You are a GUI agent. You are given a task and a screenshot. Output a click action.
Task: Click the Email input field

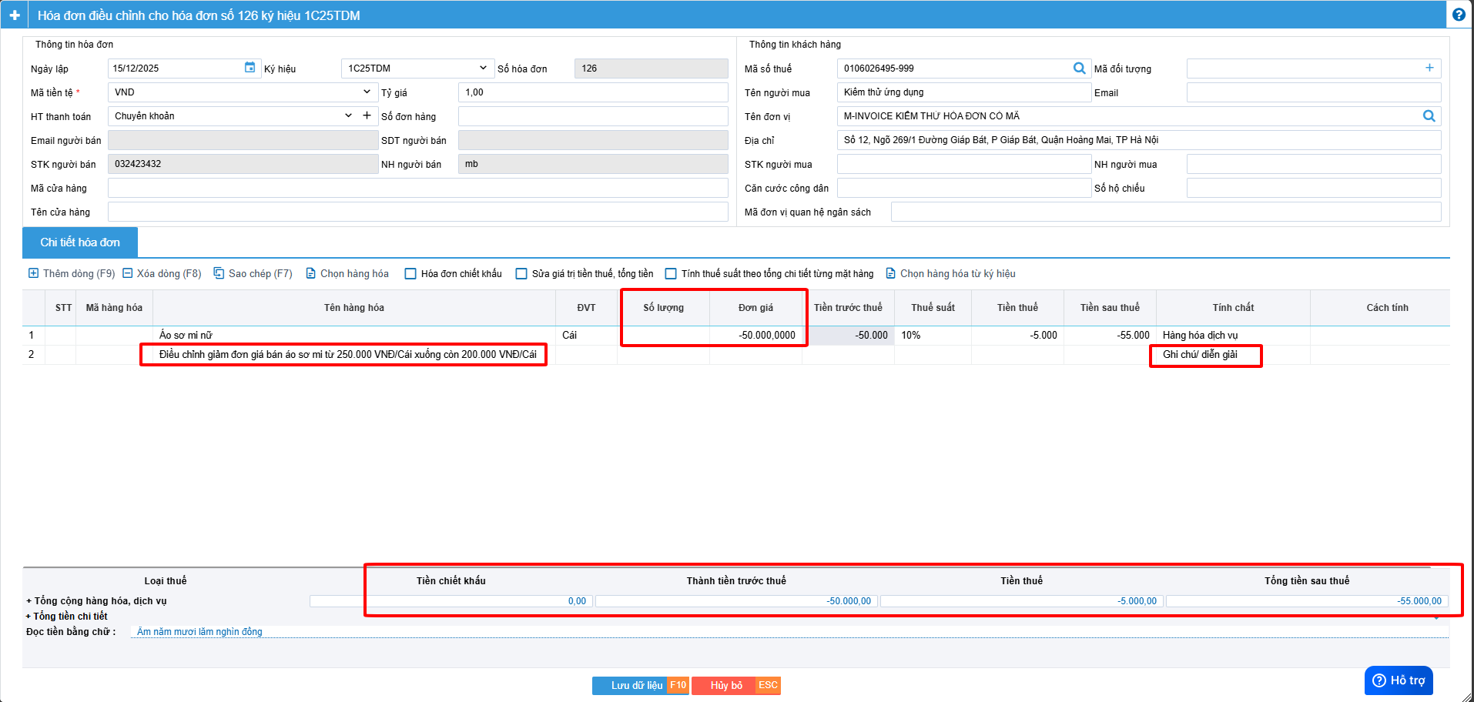1313,92
